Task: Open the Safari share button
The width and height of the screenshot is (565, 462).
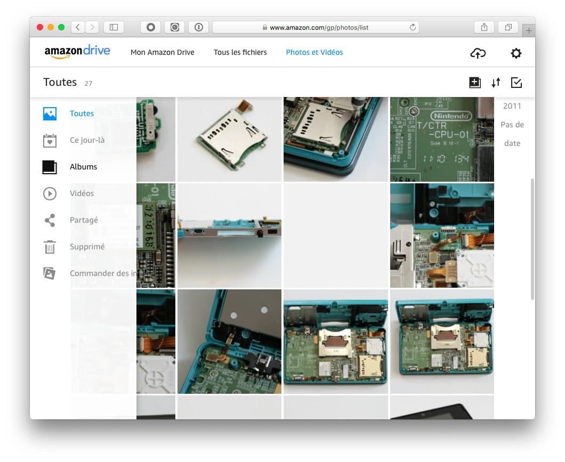Action: click(x=485, y=27)
